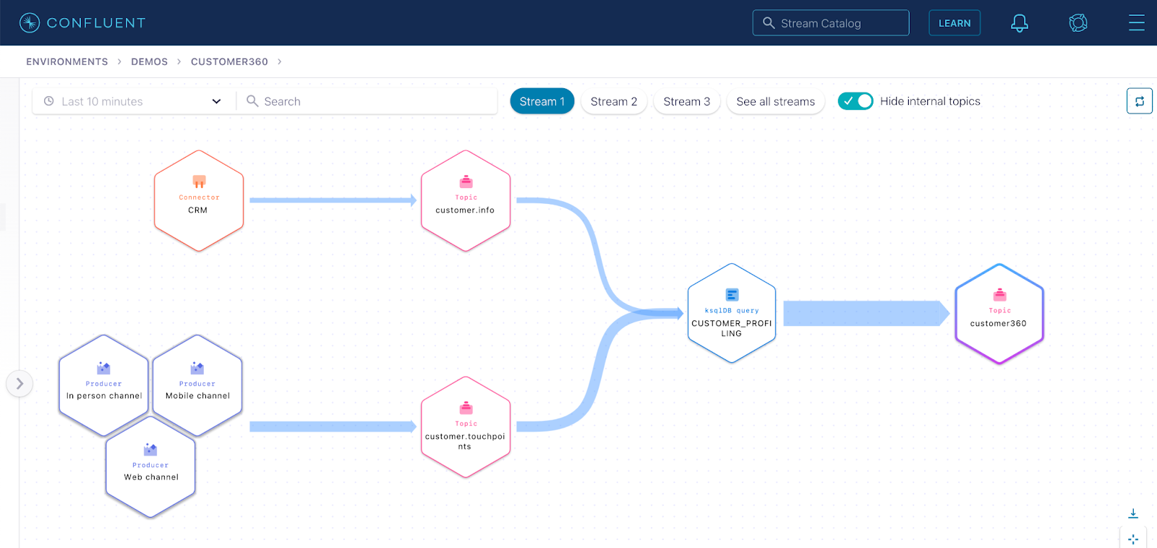Click the lineage Search field

[x=367, y=101]
